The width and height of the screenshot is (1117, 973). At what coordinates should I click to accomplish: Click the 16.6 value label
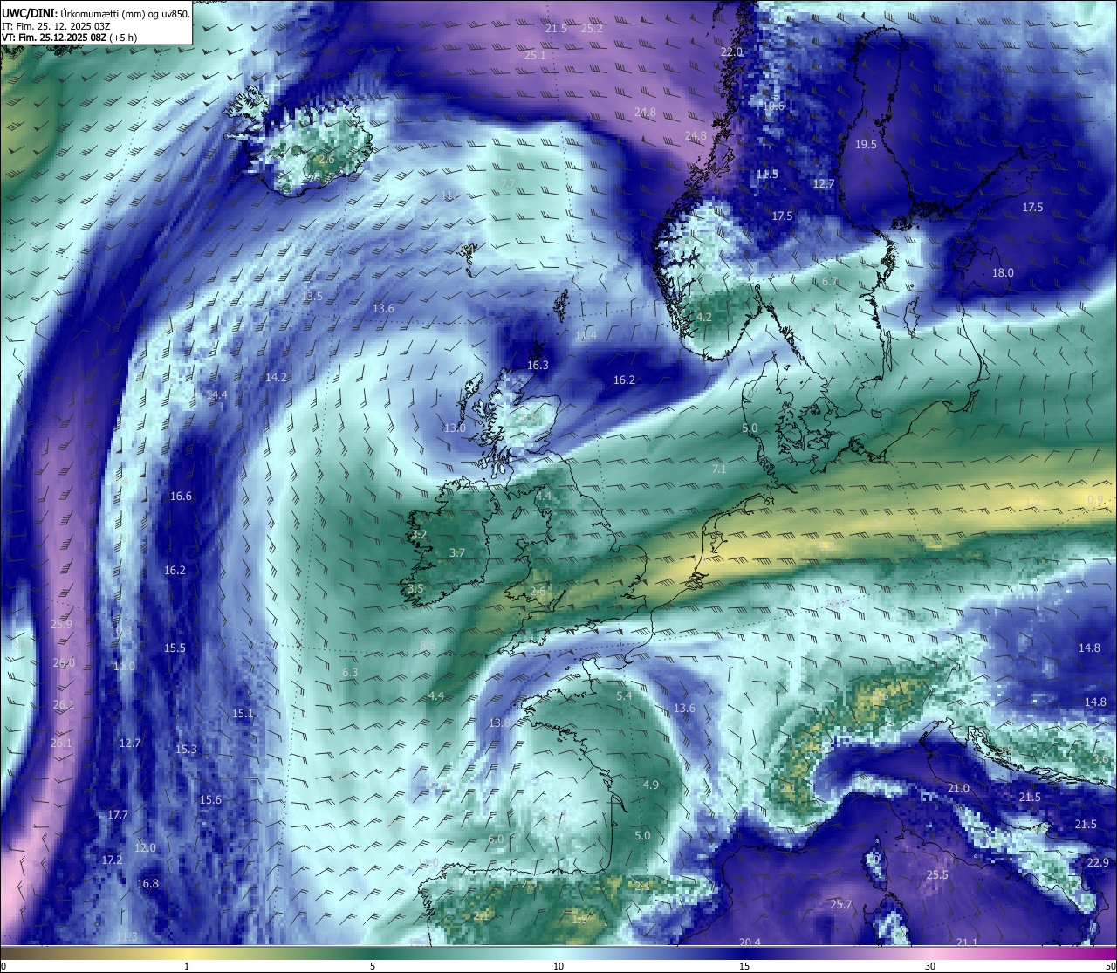tap(181, 497)
